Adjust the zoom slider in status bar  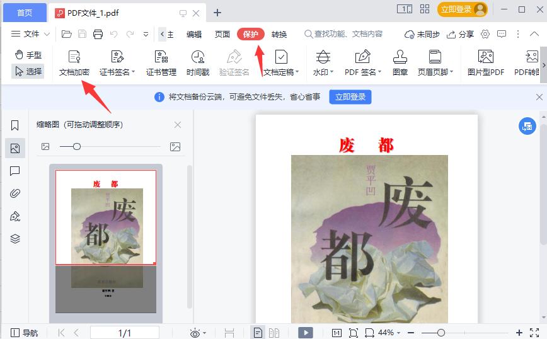point(441,333)
